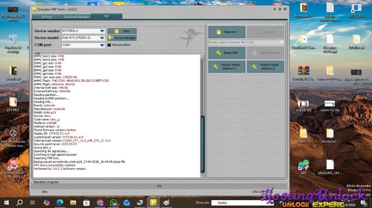
Task: Select the Octoplus FRP Tool taskbar icon
Action: click(153, 203)
